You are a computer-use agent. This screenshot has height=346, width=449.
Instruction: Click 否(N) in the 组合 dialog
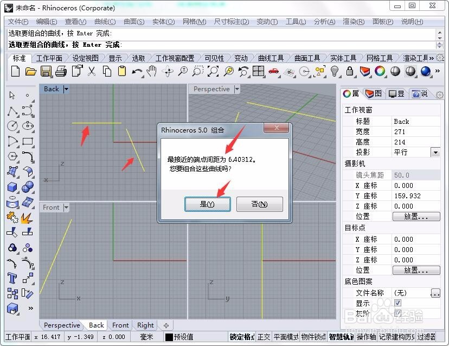259,204
